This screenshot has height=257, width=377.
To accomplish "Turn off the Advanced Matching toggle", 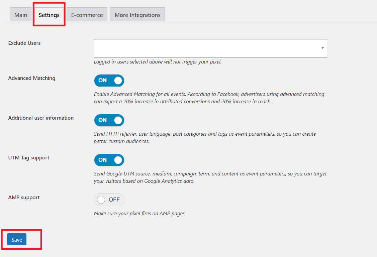I will tap(109, 81).
